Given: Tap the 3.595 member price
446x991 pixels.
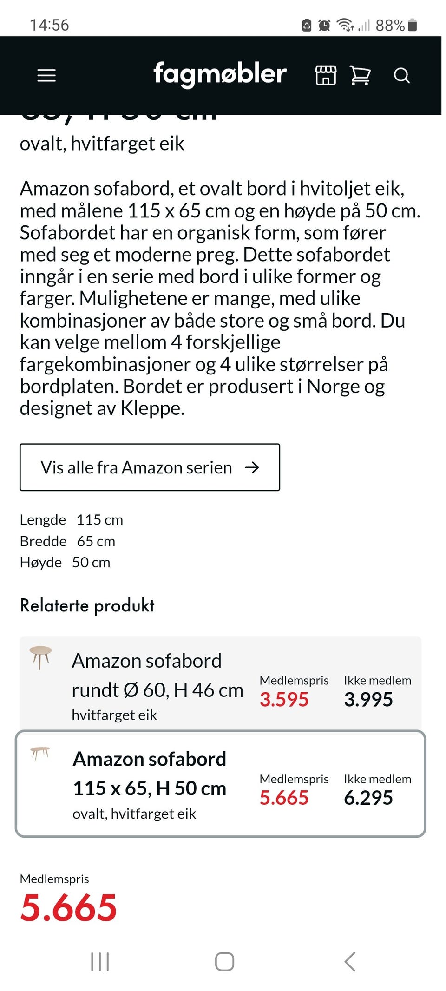Looking at the screenshot, I should 284,699.
